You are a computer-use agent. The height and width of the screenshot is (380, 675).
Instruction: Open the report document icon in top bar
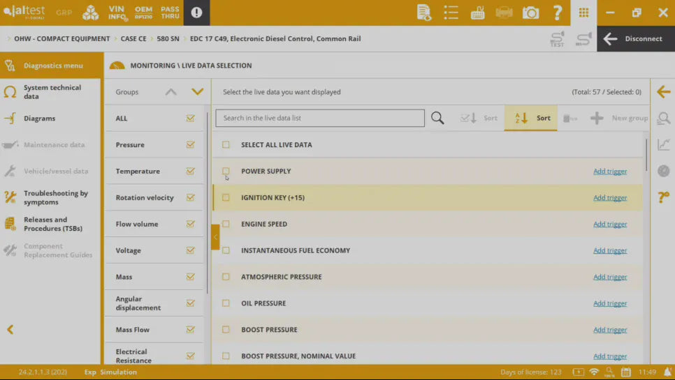[x=423, y=13]
